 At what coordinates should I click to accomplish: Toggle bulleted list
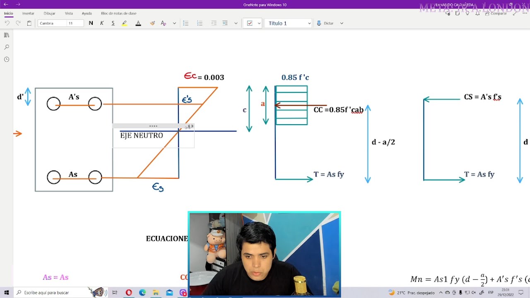[185, 23]
